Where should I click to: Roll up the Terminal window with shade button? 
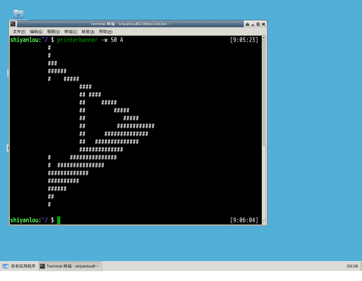[x=247, y=24]
